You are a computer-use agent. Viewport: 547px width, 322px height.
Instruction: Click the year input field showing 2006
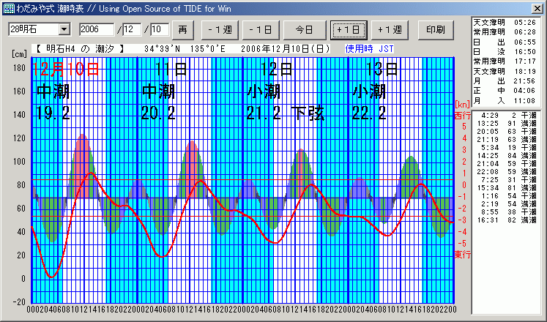[x=97, y=29]
